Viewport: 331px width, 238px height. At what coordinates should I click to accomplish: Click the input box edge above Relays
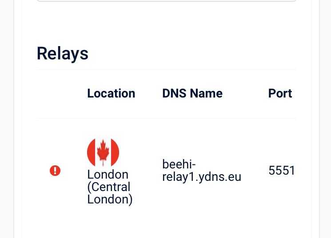click(167, 1)
